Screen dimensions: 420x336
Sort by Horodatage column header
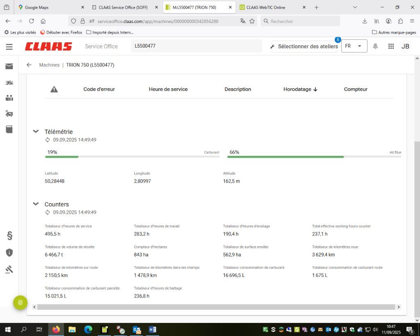tap(300, 89)
